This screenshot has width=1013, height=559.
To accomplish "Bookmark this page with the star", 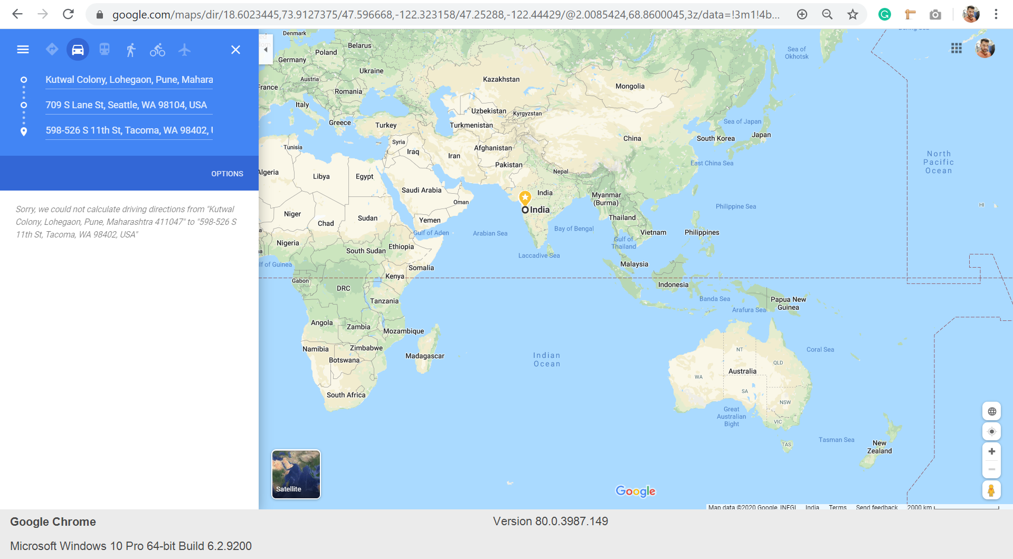I will (x=853, y=15).
